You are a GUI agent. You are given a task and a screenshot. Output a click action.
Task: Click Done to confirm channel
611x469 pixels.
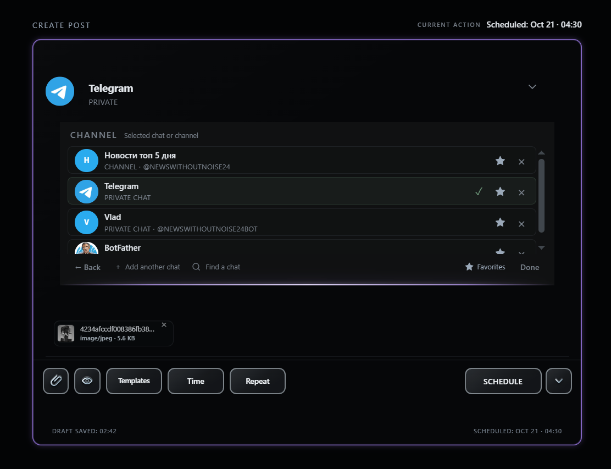coord(530,267)
